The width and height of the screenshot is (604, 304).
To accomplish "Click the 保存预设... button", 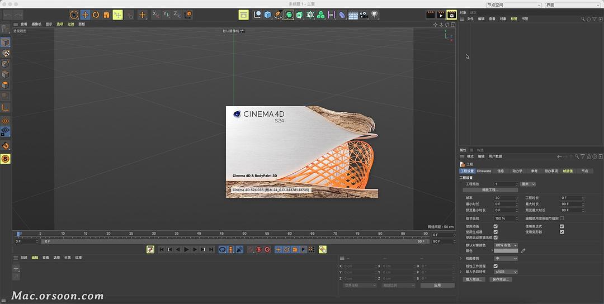I will 501,279.
